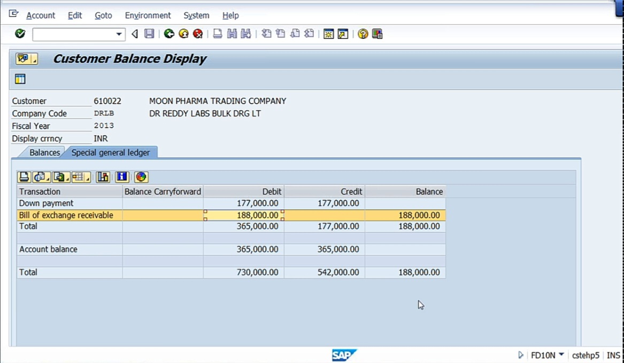Collapse the command field with the triangle
Image resolution: width=624 pixels, height=363 pixels.
135,34
